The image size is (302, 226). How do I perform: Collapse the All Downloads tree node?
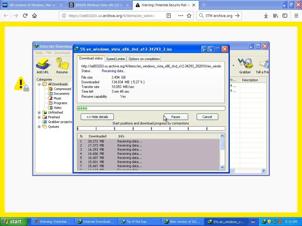click(x=39, y=84)
